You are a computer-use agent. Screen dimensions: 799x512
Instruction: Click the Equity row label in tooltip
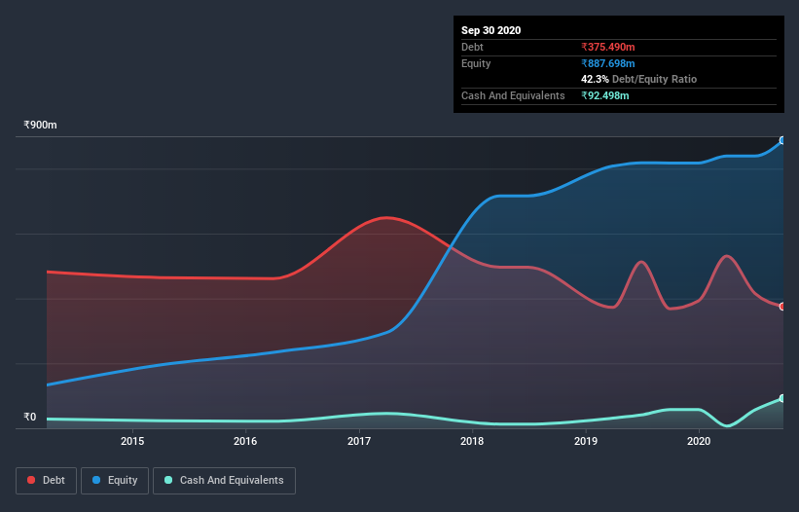[x=476, y=63]
